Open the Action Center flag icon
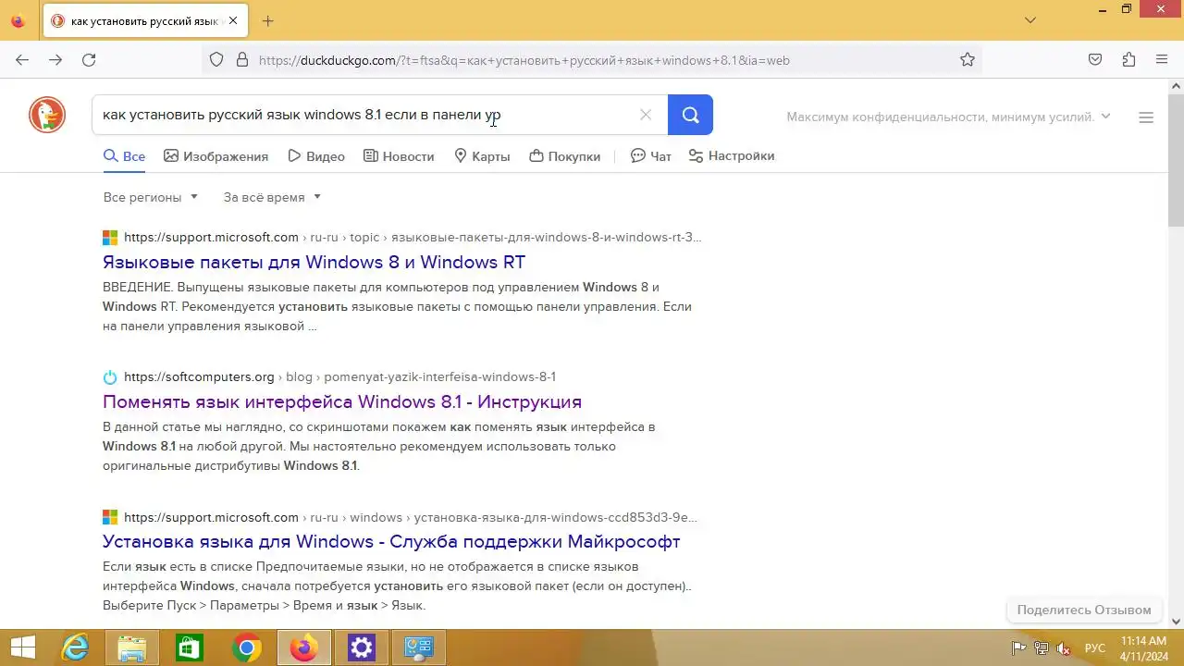The width and height of the screenshot is (1184, 666). tap(1017, 648)
